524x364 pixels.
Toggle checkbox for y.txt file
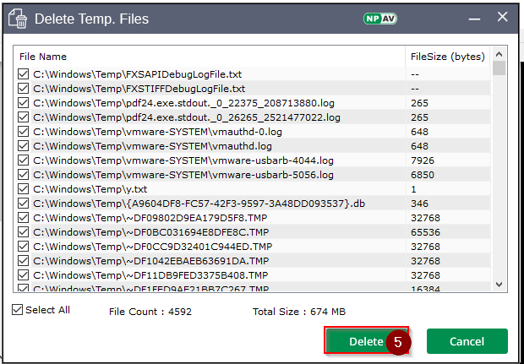[x=23, y=189]
